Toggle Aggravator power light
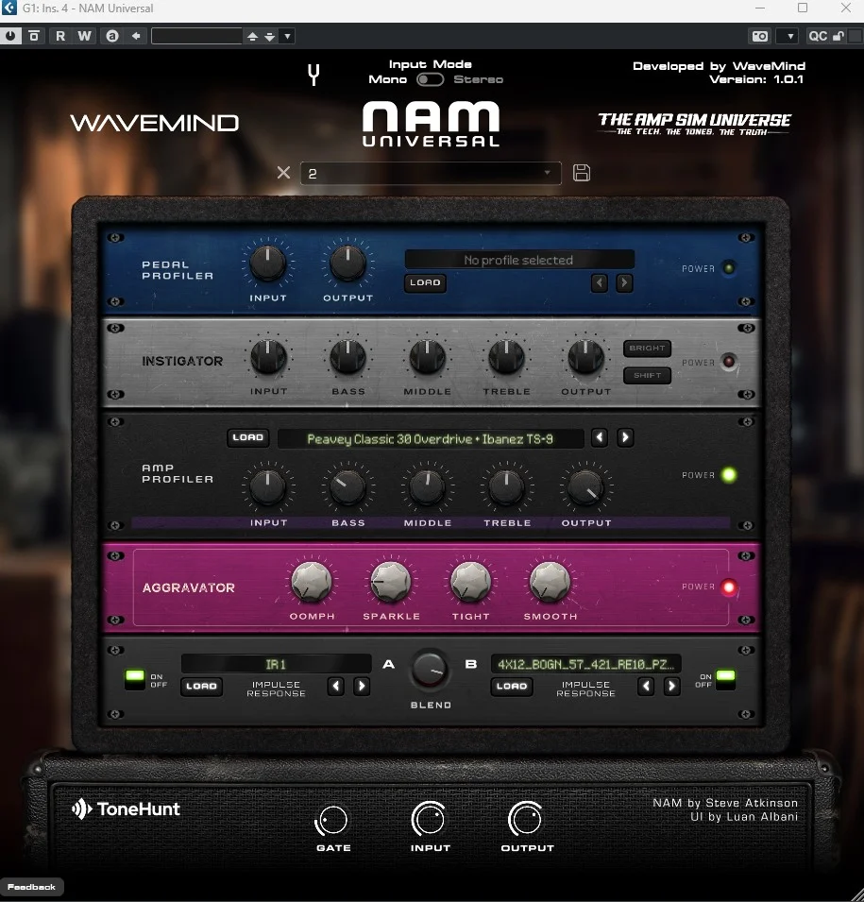The image size is (864, 902). 729,587
